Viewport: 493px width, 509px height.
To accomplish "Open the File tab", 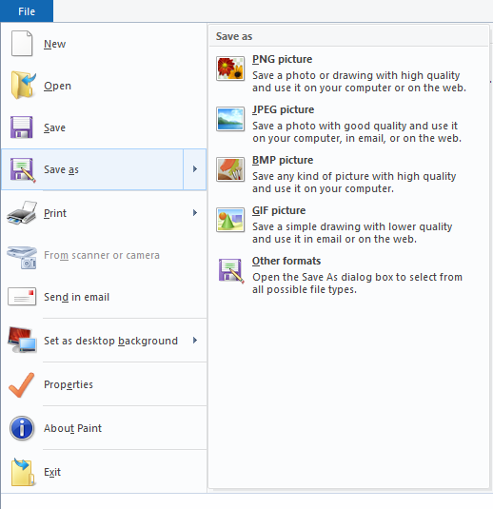I will coord(27,11).
